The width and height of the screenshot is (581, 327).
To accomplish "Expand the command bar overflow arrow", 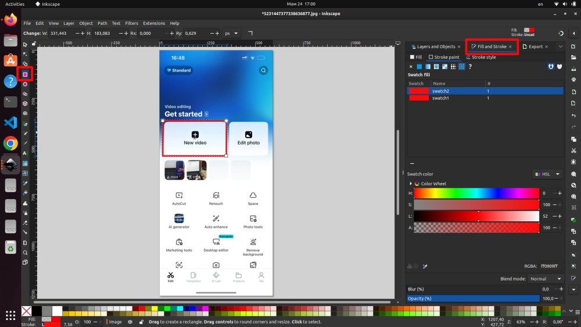I will (x=573, y=290).
